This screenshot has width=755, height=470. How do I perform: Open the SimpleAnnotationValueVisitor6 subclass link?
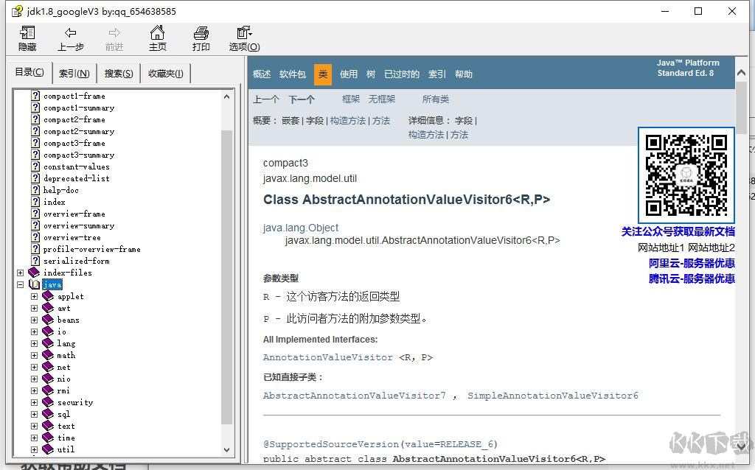[x=553, y=396]
